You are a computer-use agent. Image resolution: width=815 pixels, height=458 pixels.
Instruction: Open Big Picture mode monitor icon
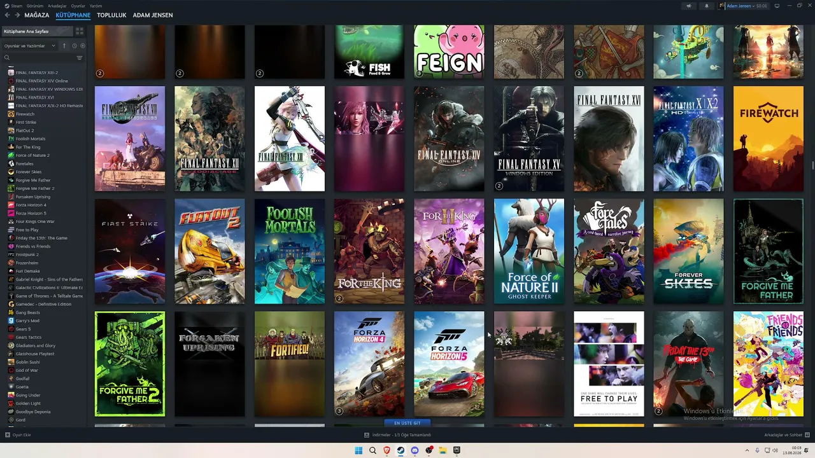pyautogui.click(x=777, y=6)
